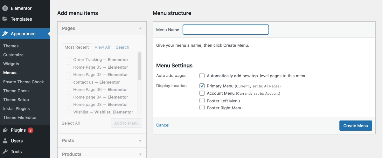Click the Plugins plug icon
Viewport: 383px width, 158px height.
click(x=5, y=130)
